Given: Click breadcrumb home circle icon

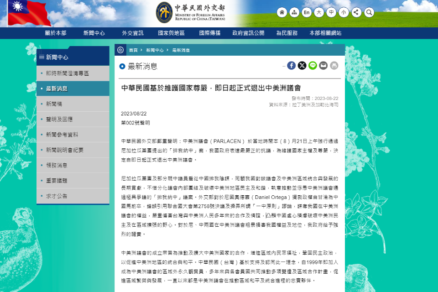Looking at the screenshot, I should coord(120,50).
